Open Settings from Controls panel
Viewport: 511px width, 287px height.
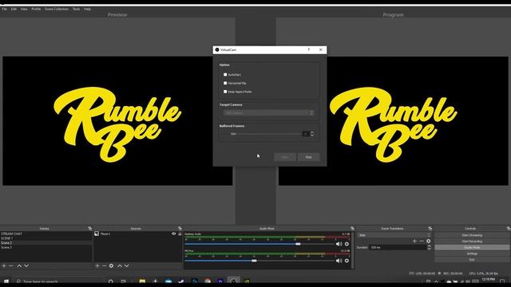pos(472,254)
